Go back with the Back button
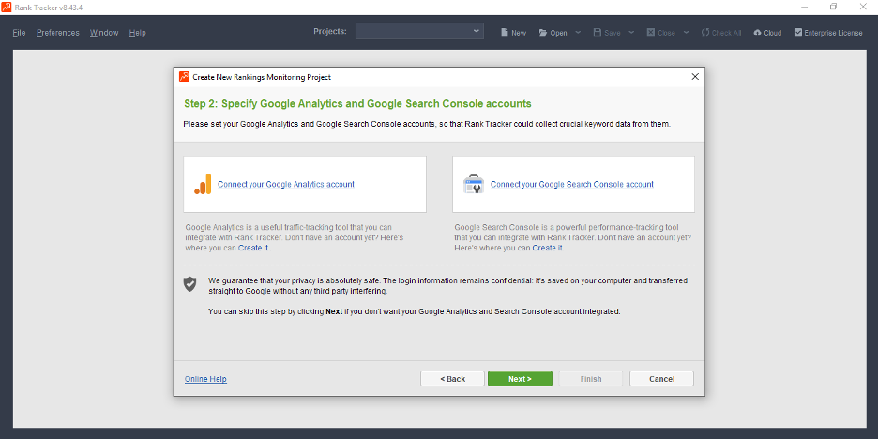878x439 pixels. point(452,379)
